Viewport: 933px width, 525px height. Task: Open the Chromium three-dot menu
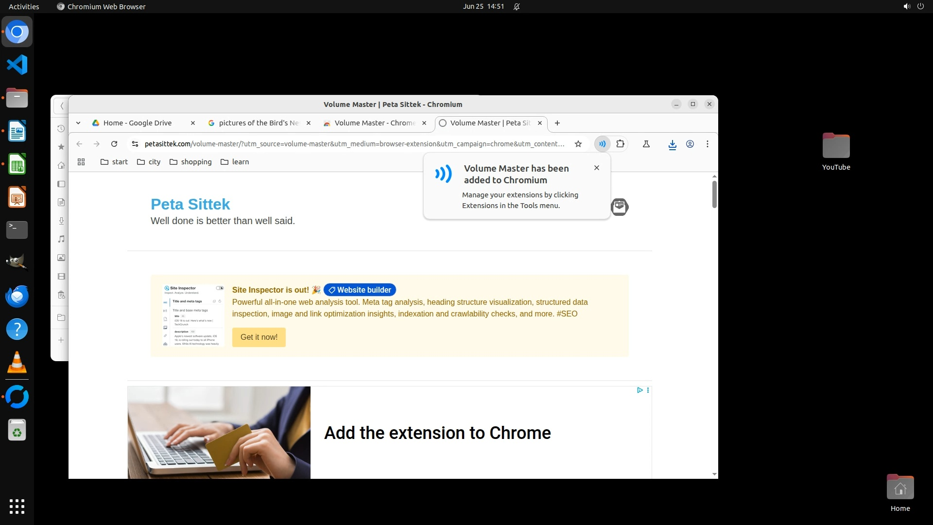pyautogui.click(x=707, y=144)
